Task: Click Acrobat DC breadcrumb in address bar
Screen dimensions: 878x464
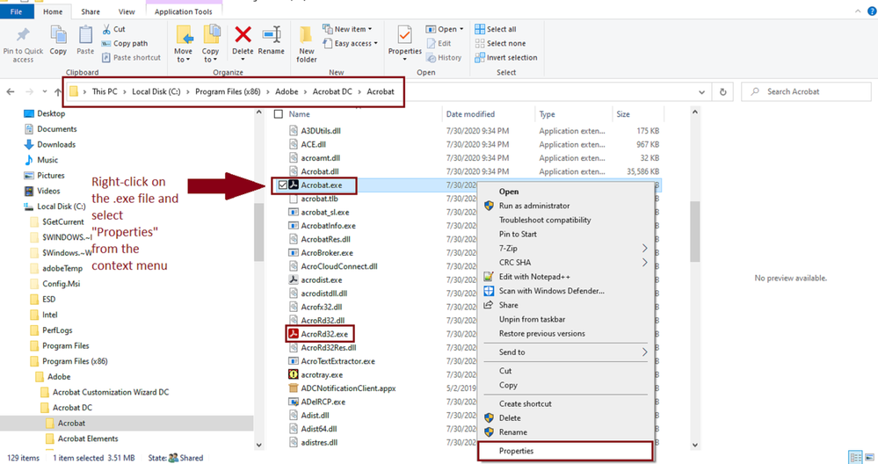Action: [x=332, y=91]
